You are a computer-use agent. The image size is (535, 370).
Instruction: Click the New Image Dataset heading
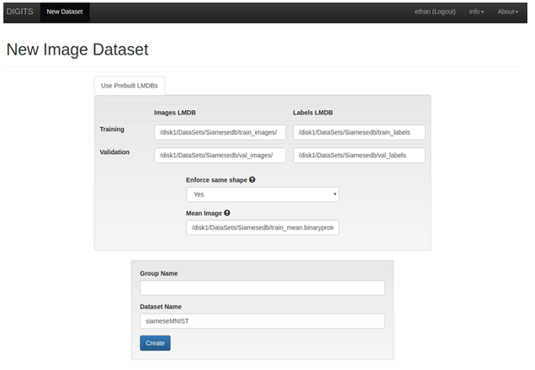77,50
